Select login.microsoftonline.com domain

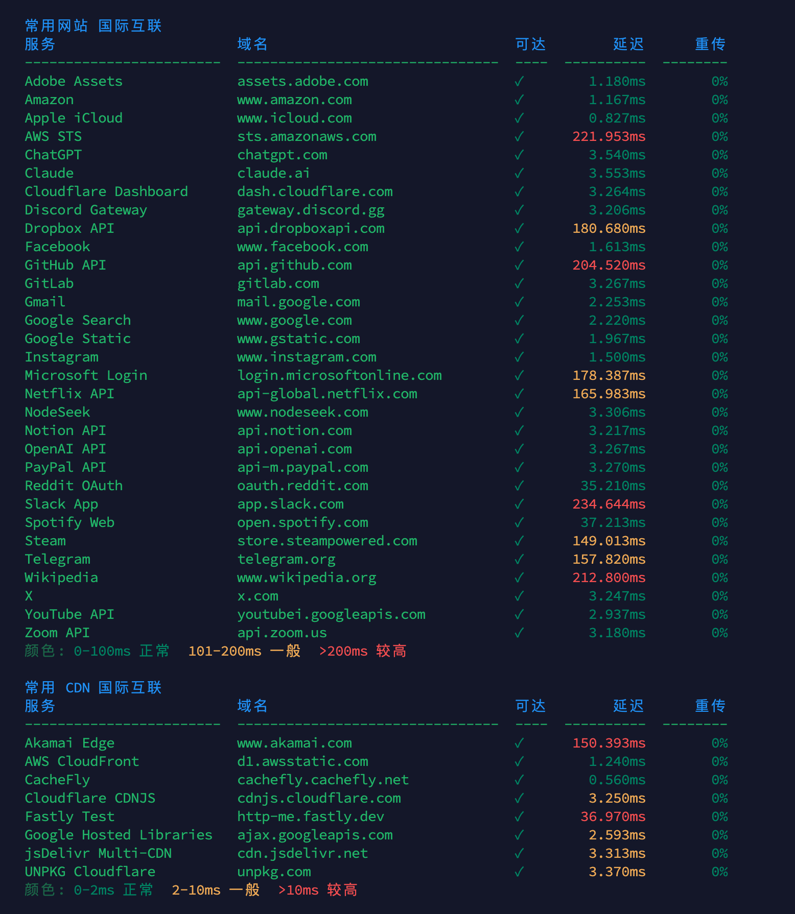pyautogui.click(x=339, y=375)
